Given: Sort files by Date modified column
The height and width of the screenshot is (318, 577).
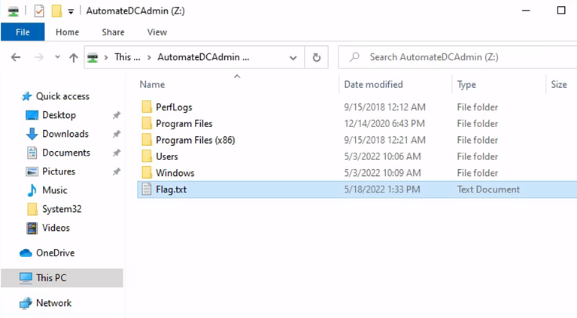Looking at the screenshot, I should click(x=373, y=85).
